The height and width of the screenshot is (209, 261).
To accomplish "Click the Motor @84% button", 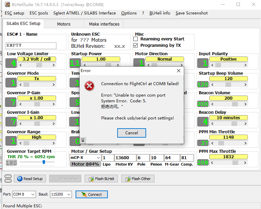I will (x=85, y=164).
